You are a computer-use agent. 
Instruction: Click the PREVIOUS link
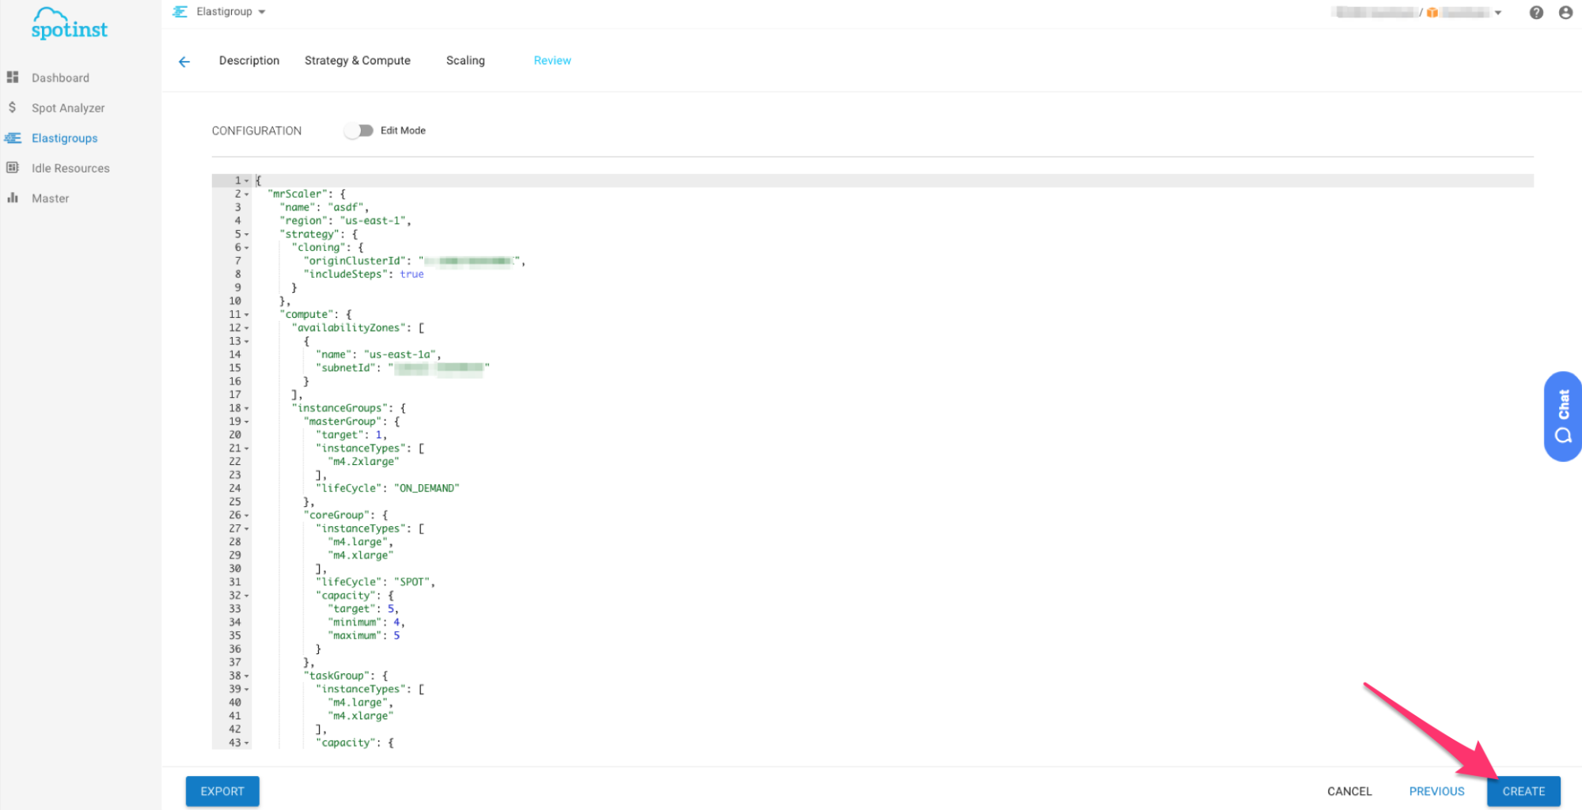point(1436,791)
